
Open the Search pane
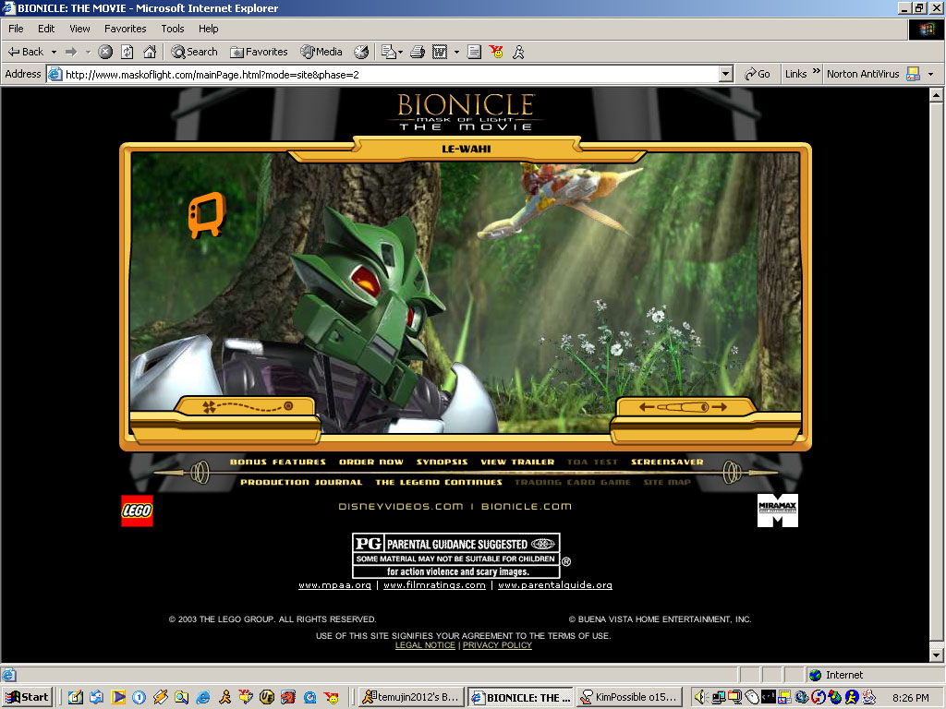[x=194, y=52]
